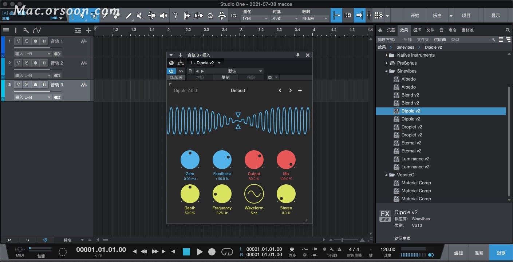Go to previous Dipole preset arrow

[x=280, y=90]
